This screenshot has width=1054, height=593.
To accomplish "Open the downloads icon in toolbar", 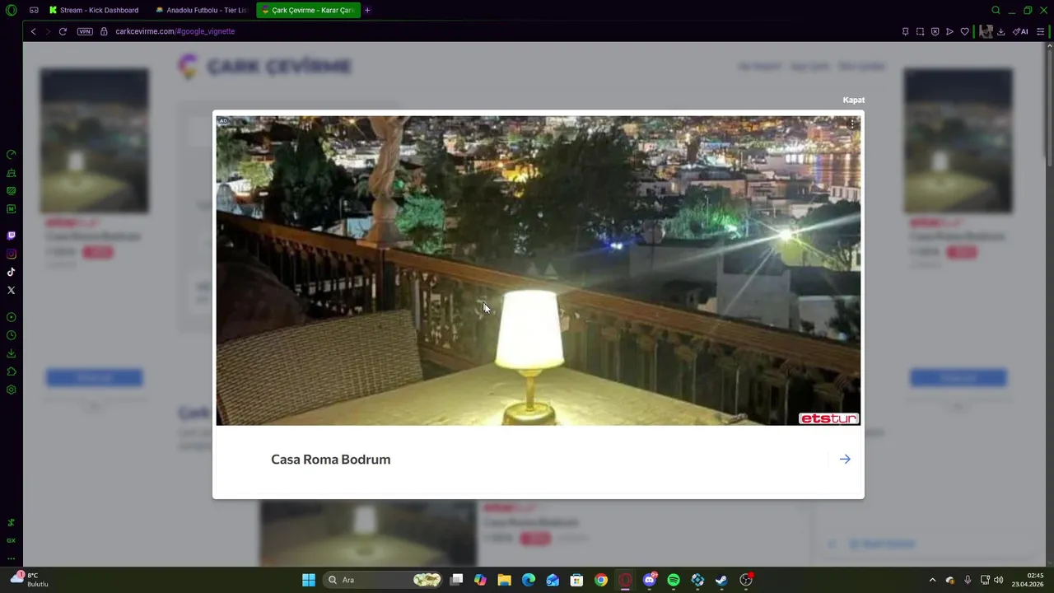I will pyautogui.click(x=1000, y=31).
